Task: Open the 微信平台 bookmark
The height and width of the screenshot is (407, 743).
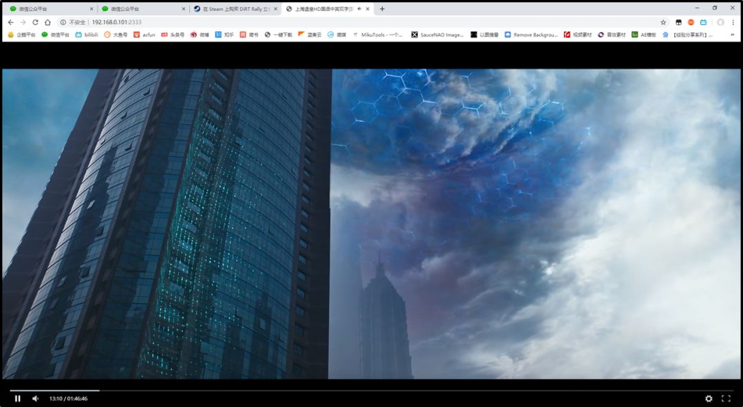Action: click(56, 34)
